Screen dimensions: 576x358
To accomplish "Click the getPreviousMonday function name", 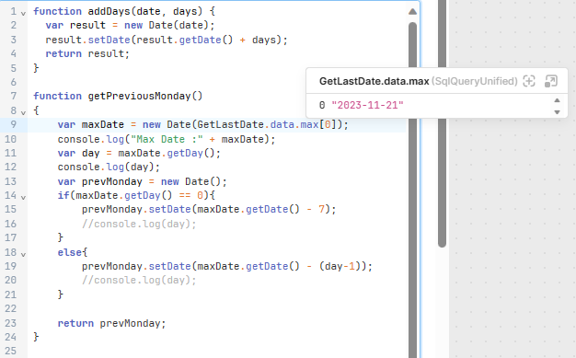I will (x=139, y=96).
